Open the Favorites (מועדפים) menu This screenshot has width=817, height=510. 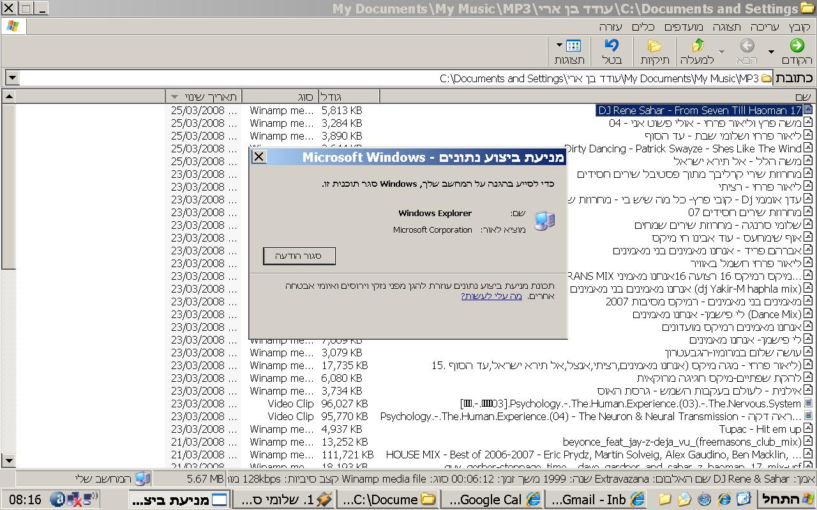coord(684,27)
